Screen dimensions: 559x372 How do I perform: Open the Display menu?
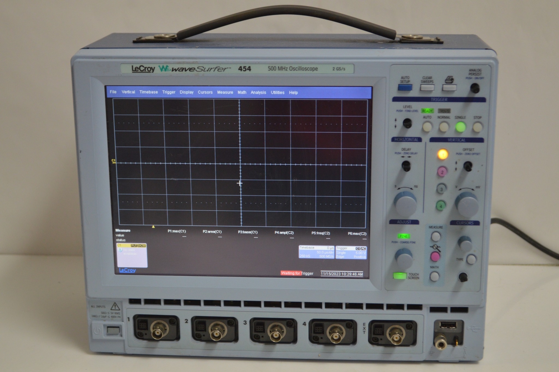tap(186, 92)
